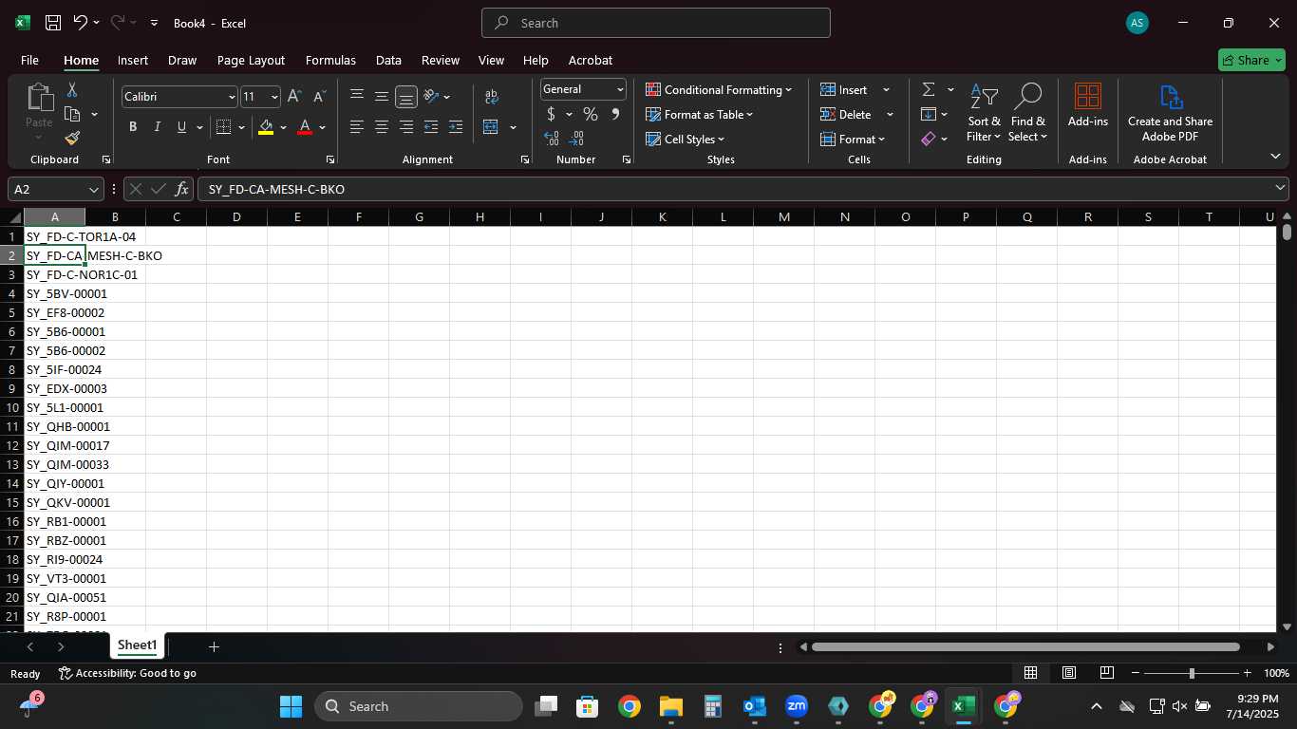This screenshot has height=729, width=1297.
Task: Click the Increase Indent icon
Action: click(456, 127)
